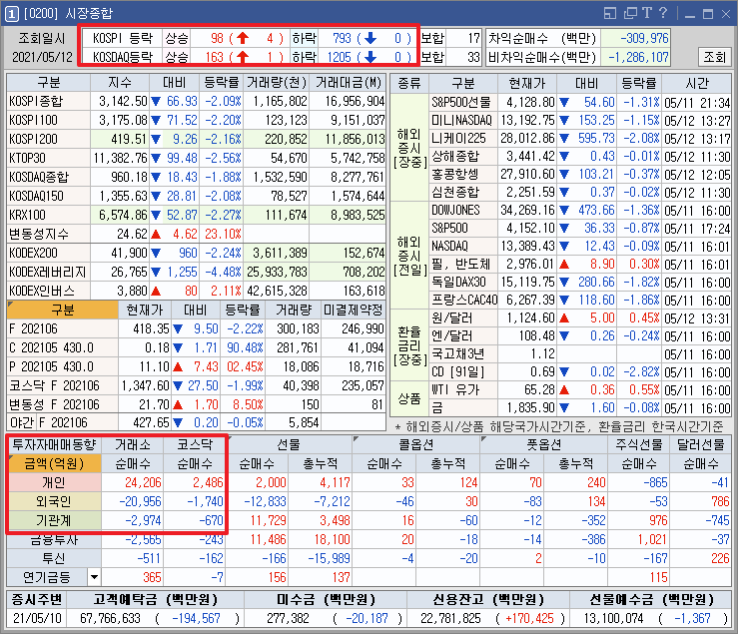Select the 콜옵션 column group header
738x634 pixels.
tap(416, 444)
